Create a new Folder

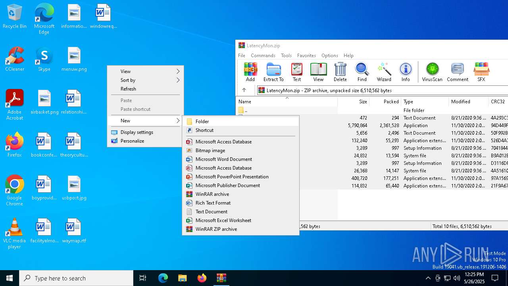[x=241, y=122]
